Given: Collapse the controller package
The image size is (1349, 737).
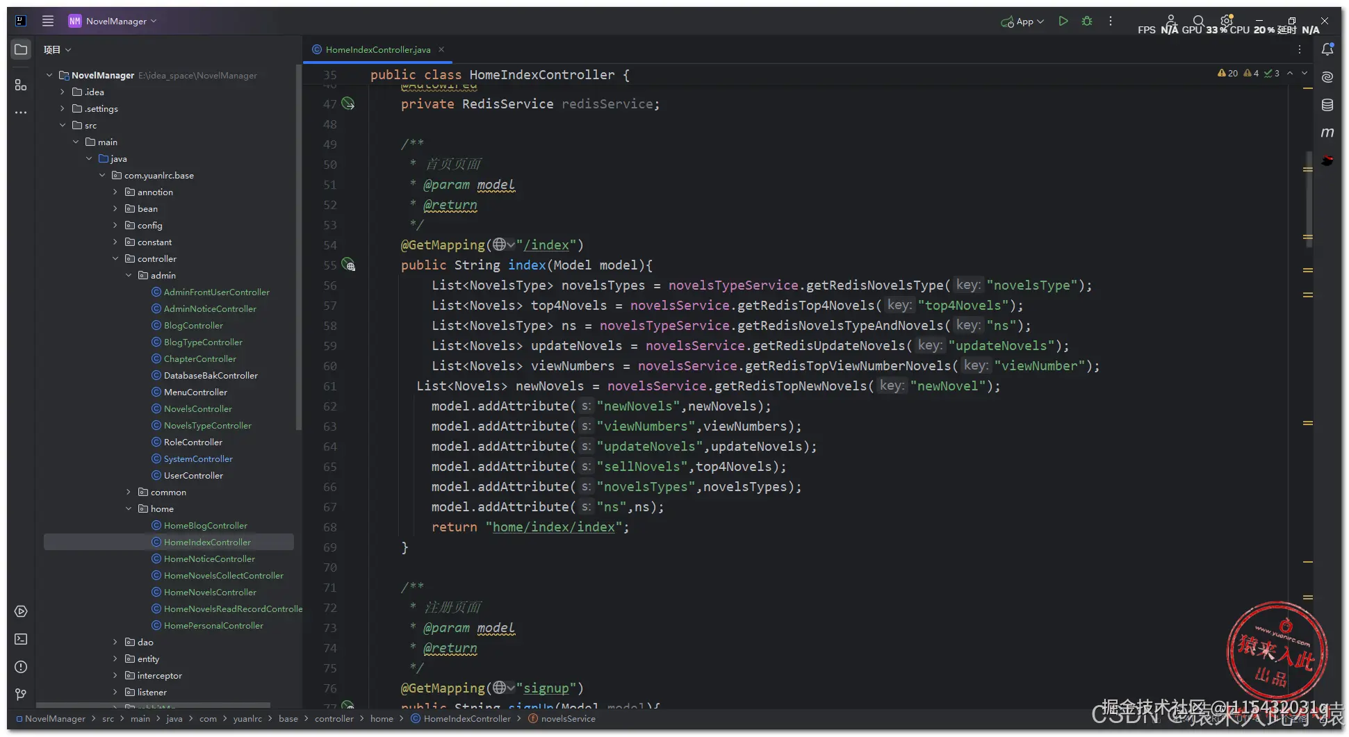Looking at the screenshot, I should [115, 258].
